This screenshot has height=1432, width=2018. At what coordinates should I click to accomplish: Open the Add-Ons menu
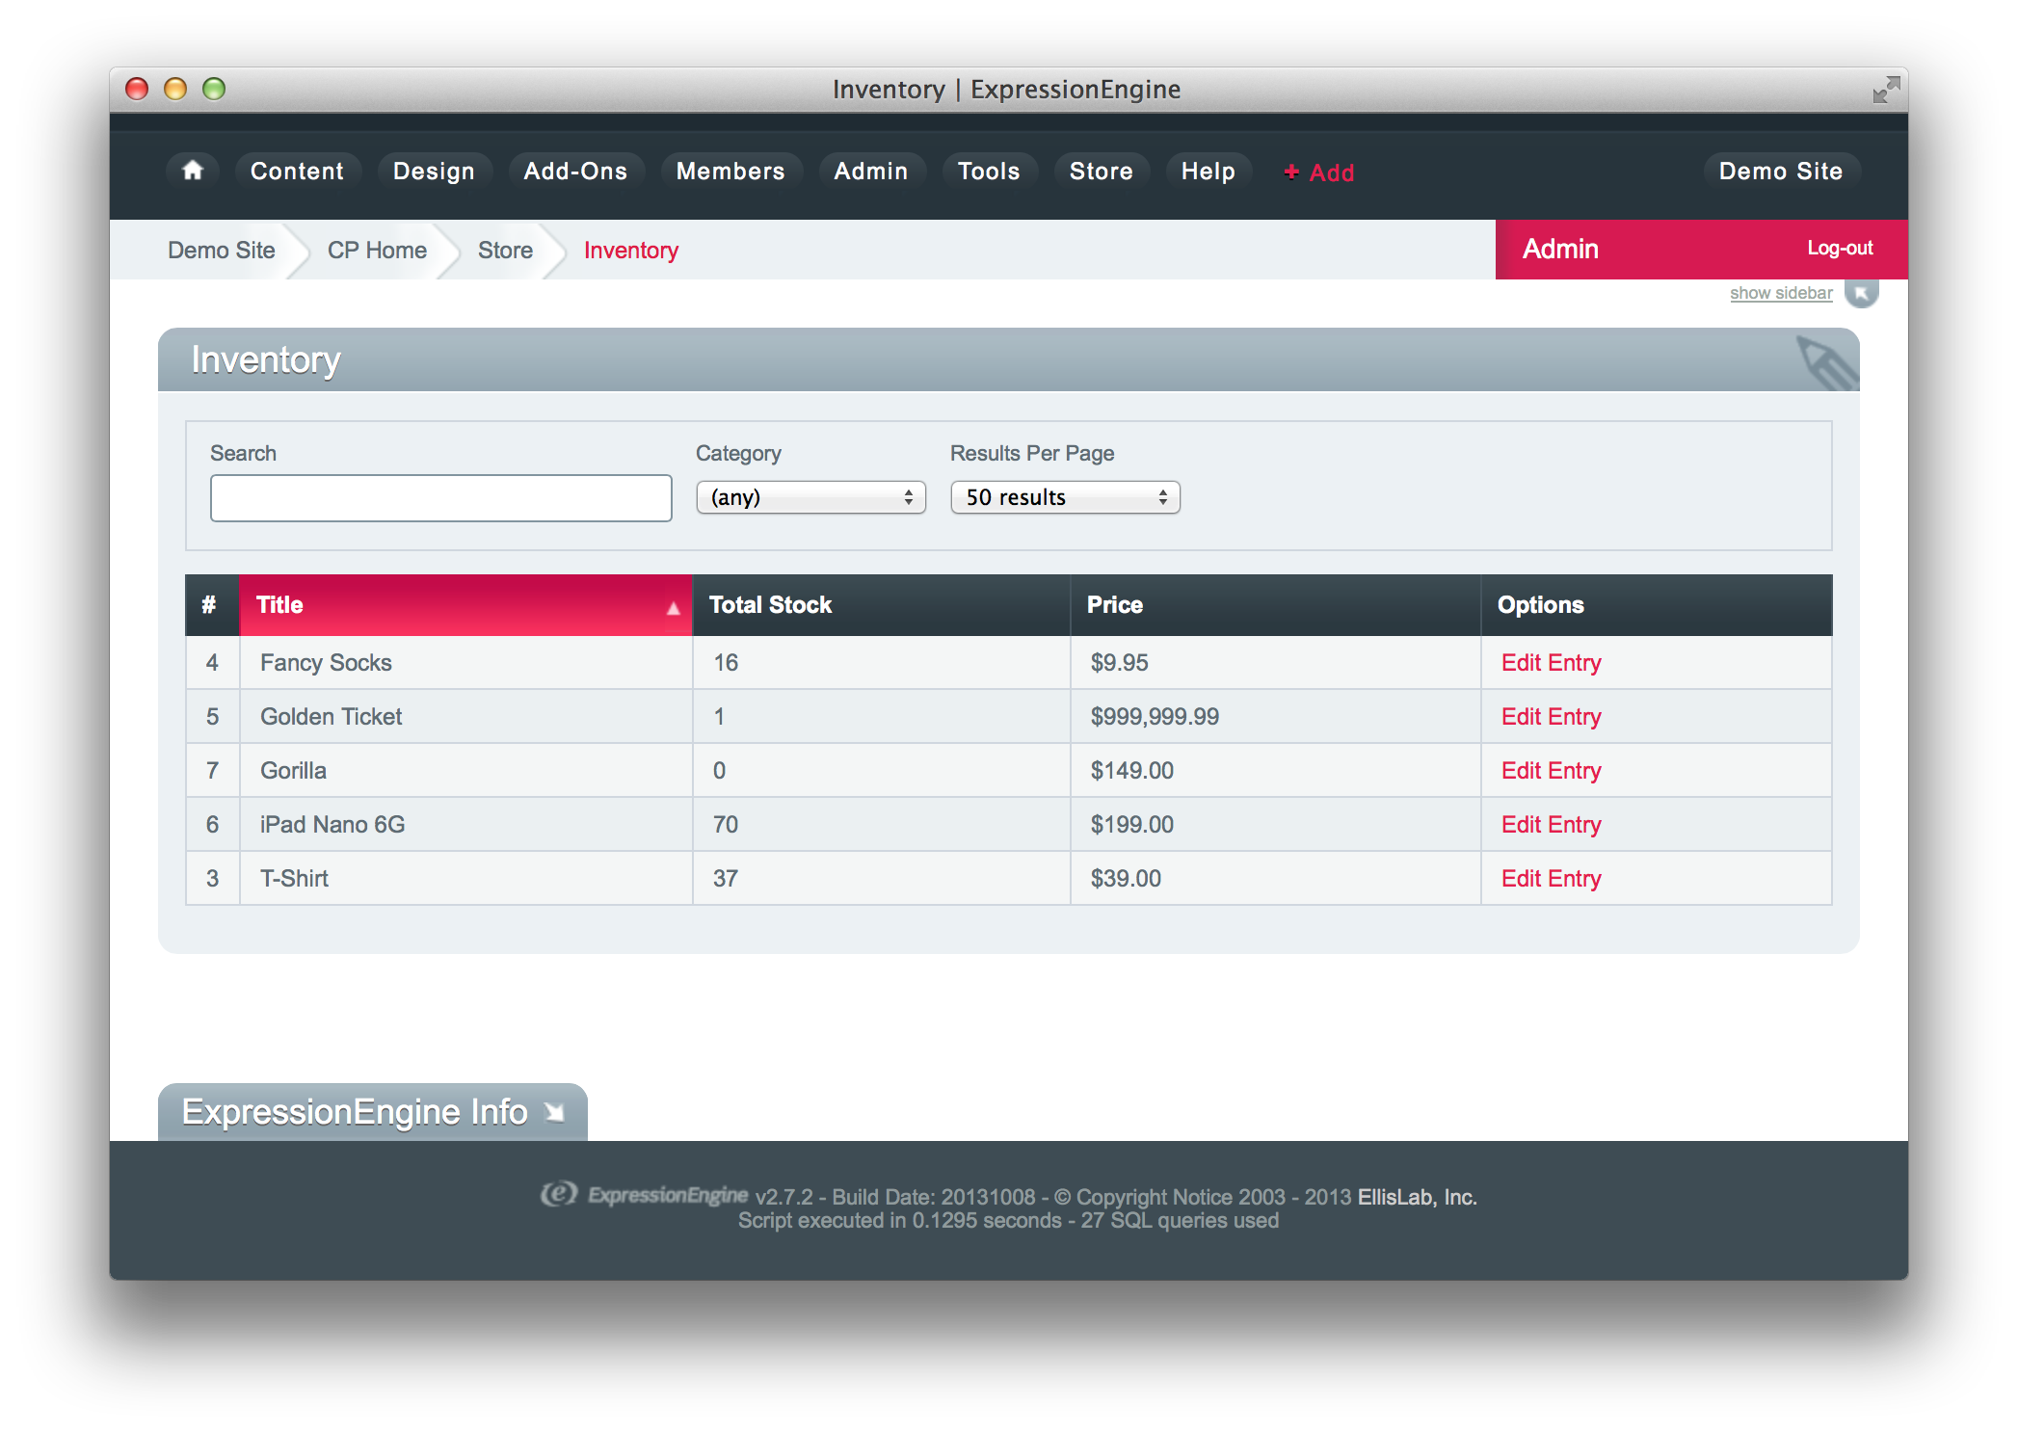(575, 171)
